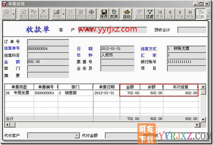Viewport: 213px width, 145px height.
Task: Click the 金额 field showing 602.00
Action: pos(48,62)
